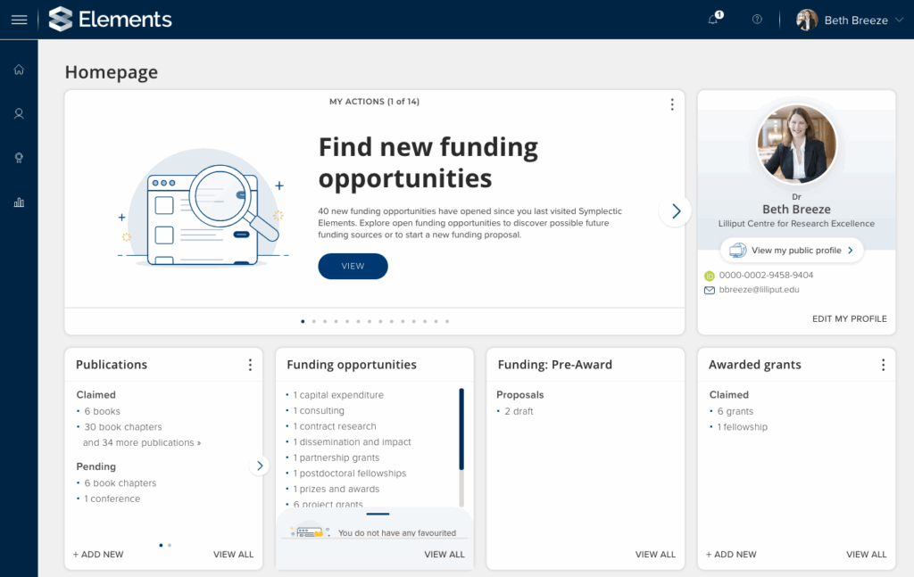Open the Publications panel options menu
This screenshot has height=577, width=914.
coord(250,365)
